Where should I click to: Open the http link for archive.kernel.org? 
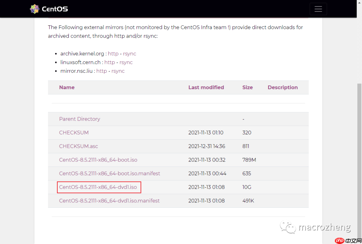(113, 54)
